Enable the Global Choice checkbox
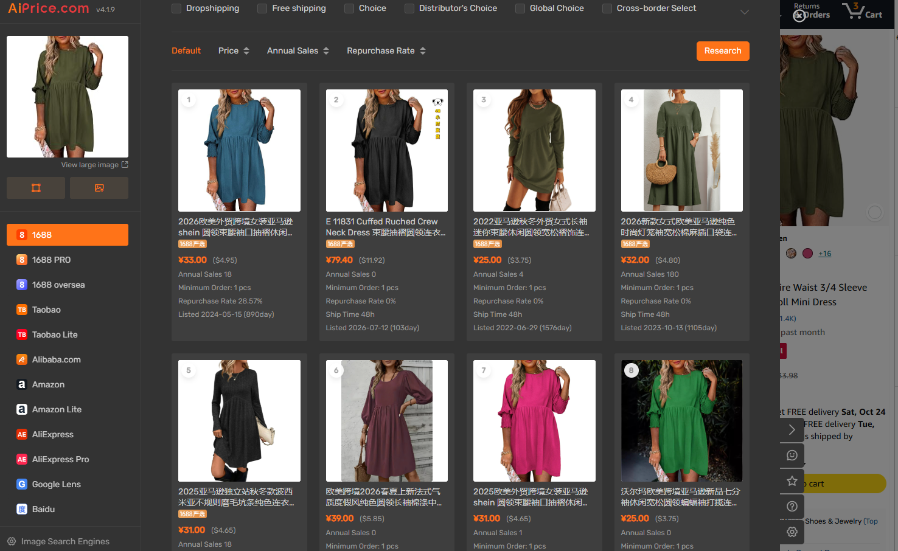The width and height of the screenshot is (898, 551). point(520,9)
